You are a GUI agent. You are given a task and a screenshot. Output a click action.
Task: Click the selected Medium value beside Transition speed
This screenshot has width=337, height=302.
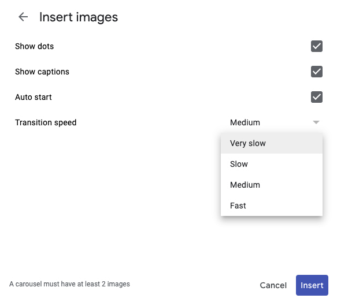click(245, 122)
